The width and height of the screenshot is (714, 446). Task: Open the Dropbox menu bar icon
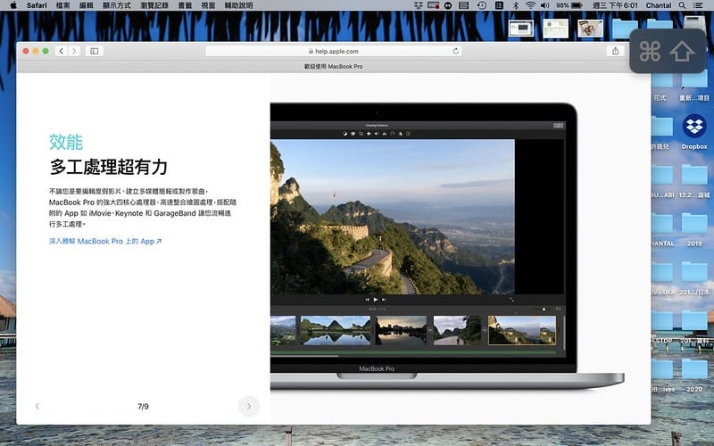pyautogui.click(x=419, y=5)
